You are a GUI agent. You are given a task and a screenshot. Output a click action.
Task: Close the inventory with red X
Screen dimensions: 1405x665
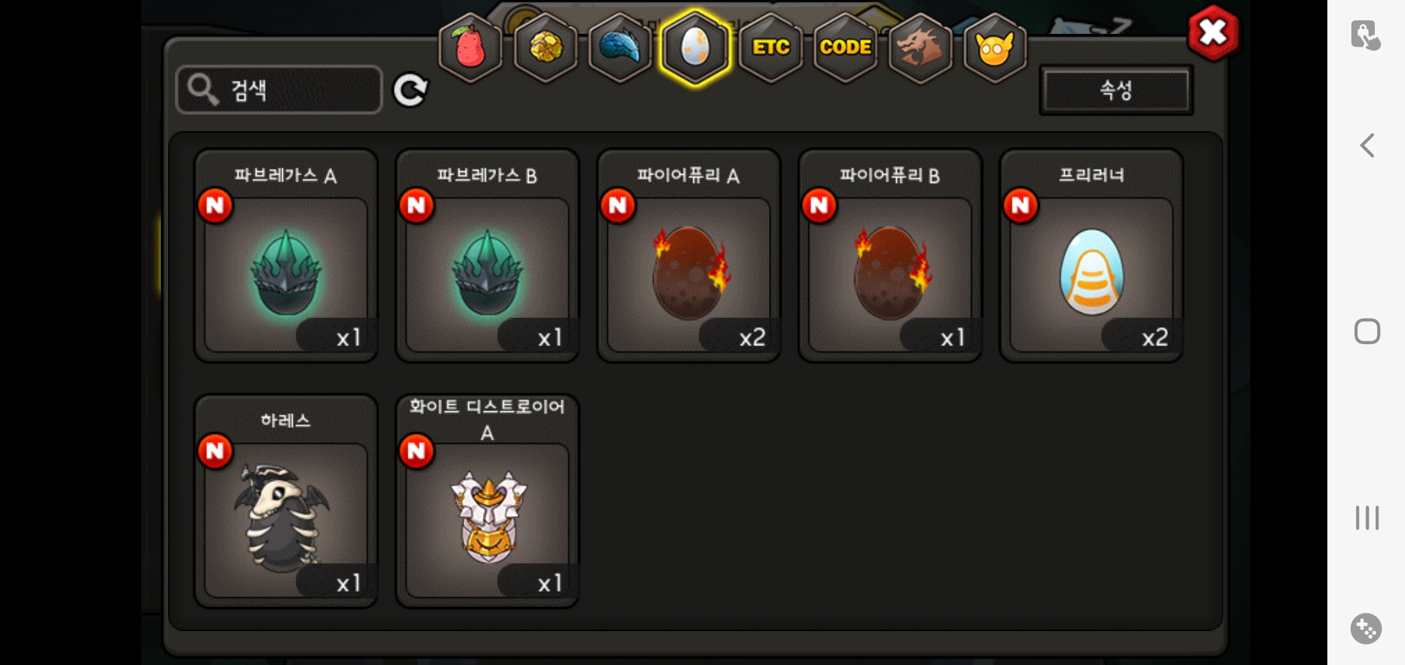1213,33
